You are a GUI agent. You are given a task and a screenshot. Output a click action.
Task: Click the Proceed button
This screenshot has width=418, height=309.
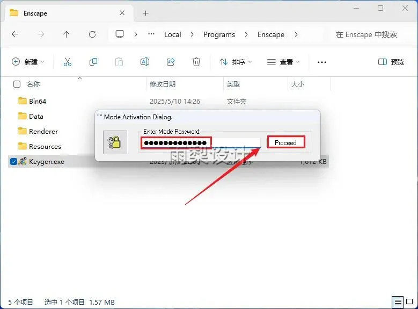click(x=286, y=142)
